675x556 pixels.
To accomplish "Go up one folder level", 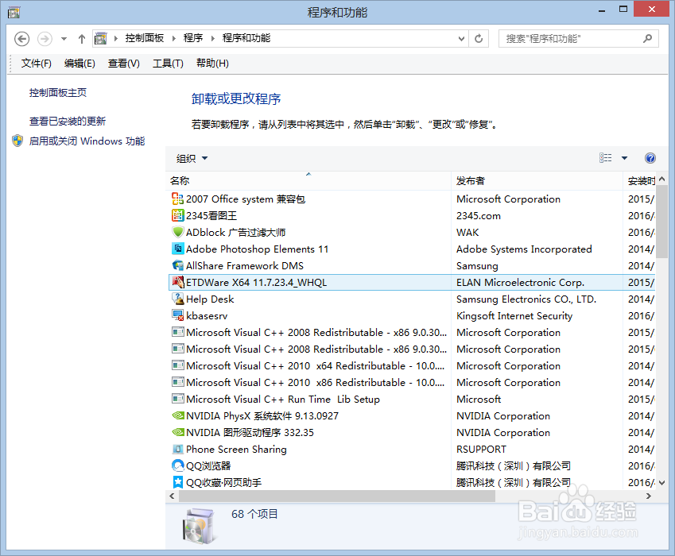I will (82, 39).
